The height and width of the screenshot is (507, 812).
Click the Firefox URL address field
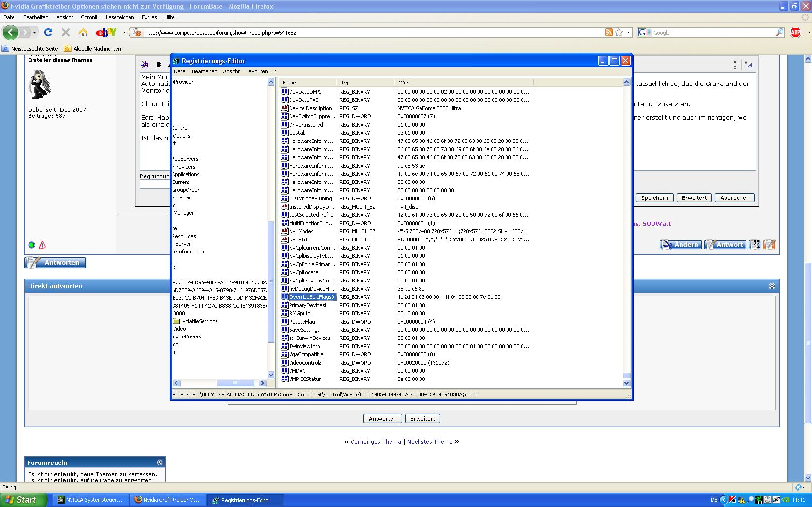(x=374, y=32)
